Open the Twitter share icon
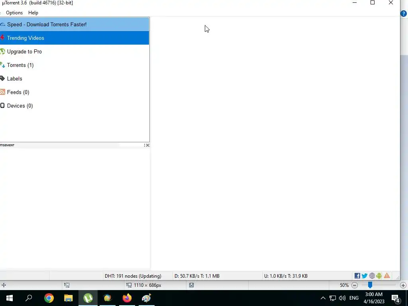 tap(365, 276)
